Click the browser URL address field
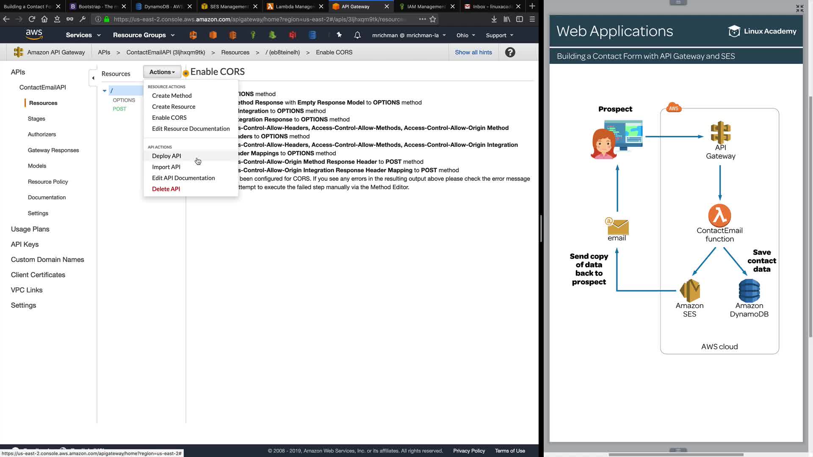 coord(258,19)
